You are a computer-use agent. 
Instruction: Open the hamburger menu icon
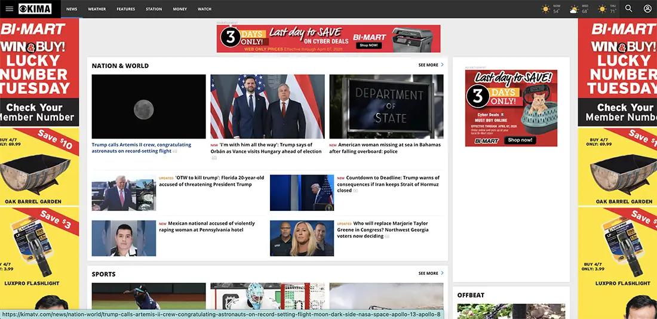[9, 9]
